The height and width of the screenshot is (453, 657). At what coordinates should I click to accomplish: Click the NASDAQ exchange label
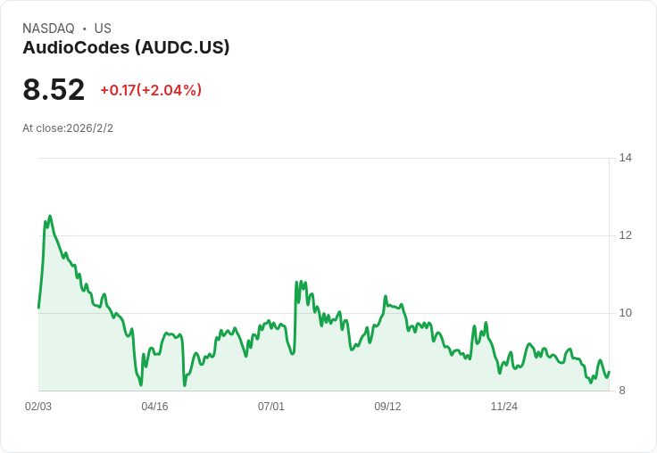point(48,29)
